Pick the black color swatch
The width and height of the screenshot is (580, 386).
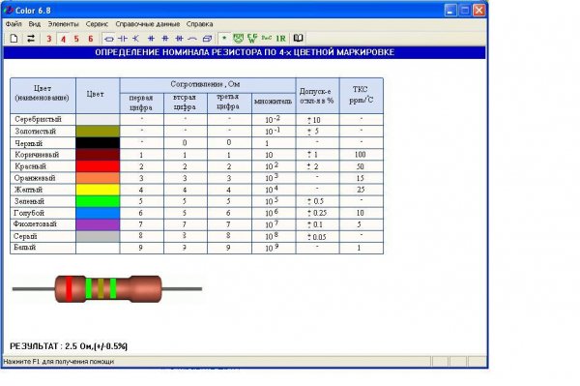pos(98,143)
